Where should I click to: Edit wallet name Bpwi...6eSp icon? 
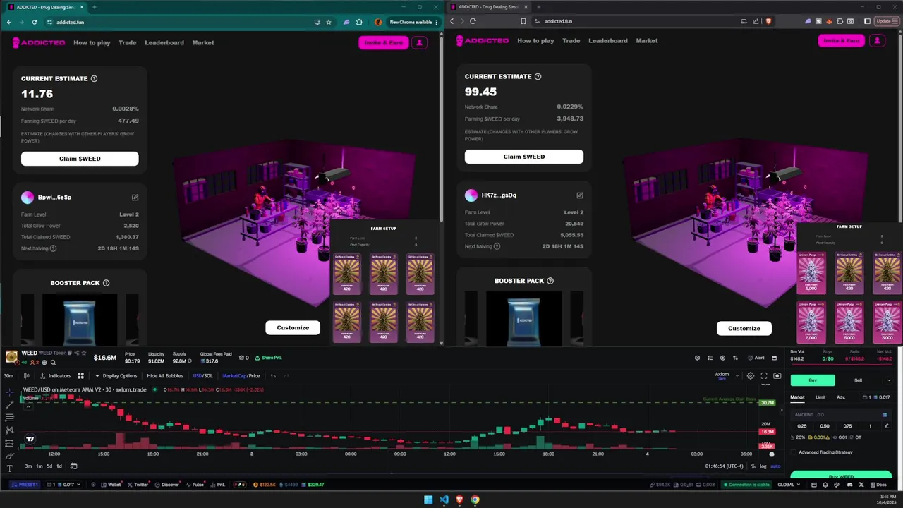point(135,198)
